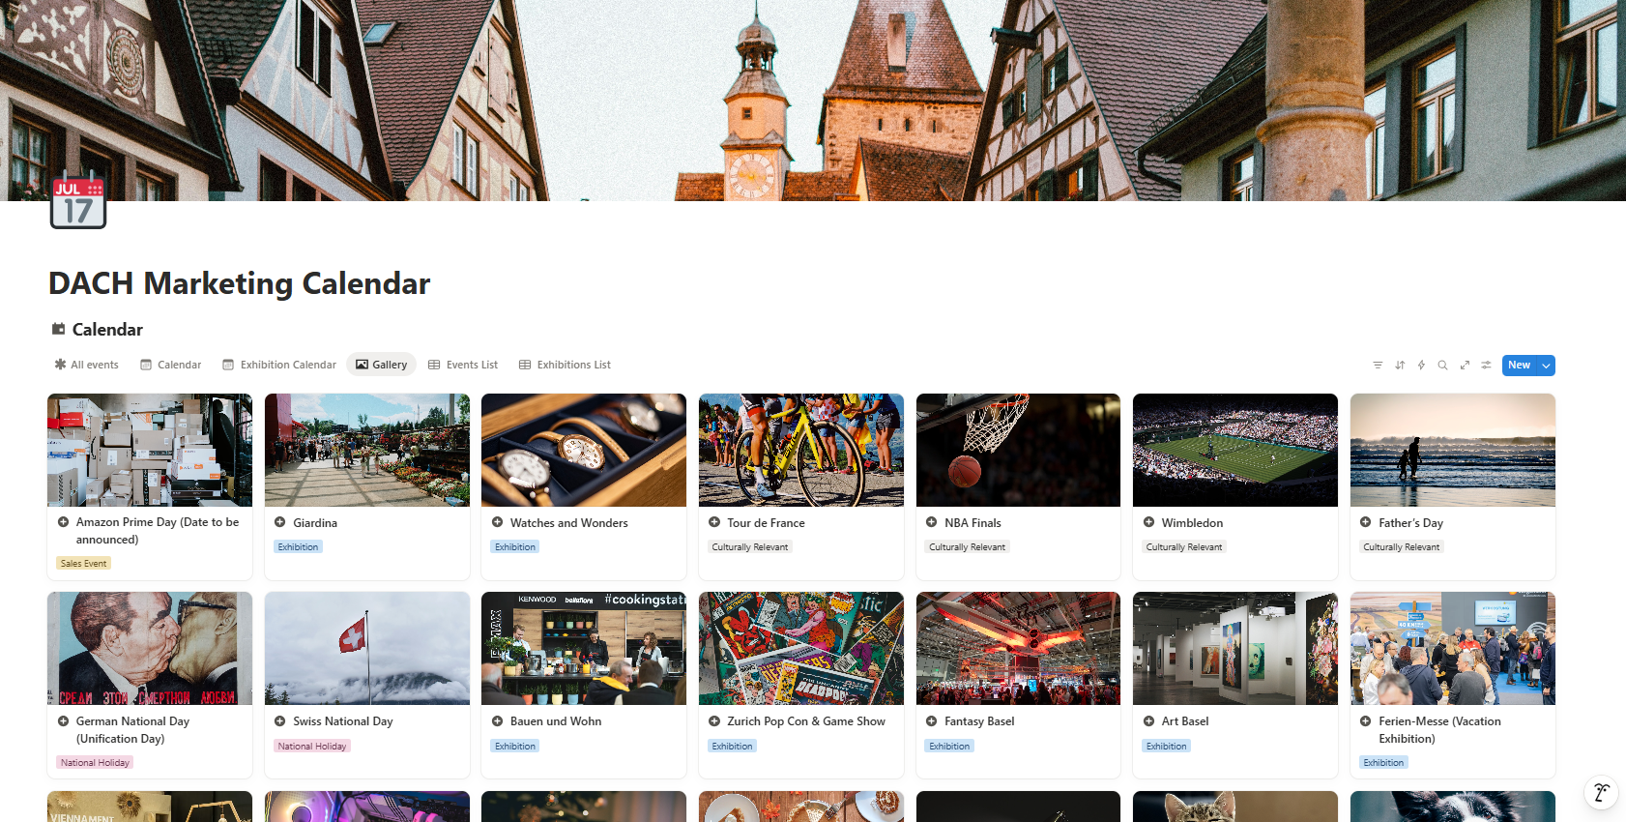Click the page icon beside Ferien-Messe
Viewport: 1626px width, 822px height.
pos(1365,721)
